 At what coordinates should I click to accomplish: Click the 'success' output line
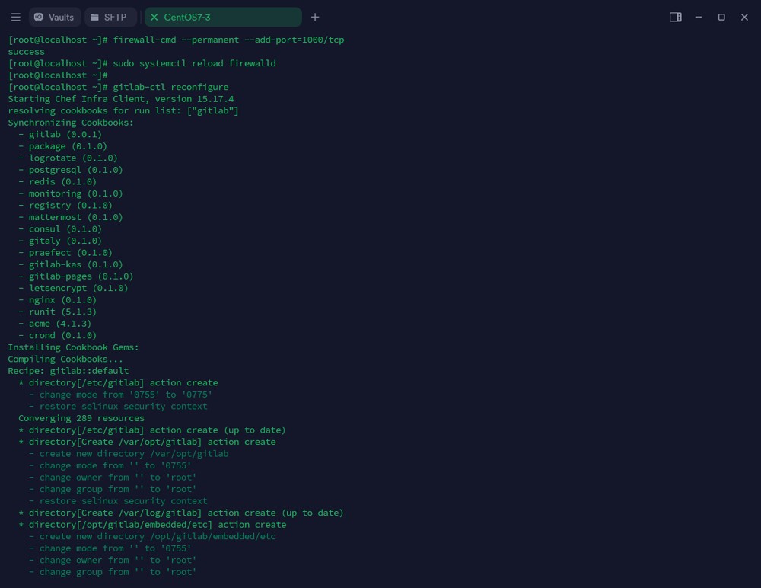[26, 52]
